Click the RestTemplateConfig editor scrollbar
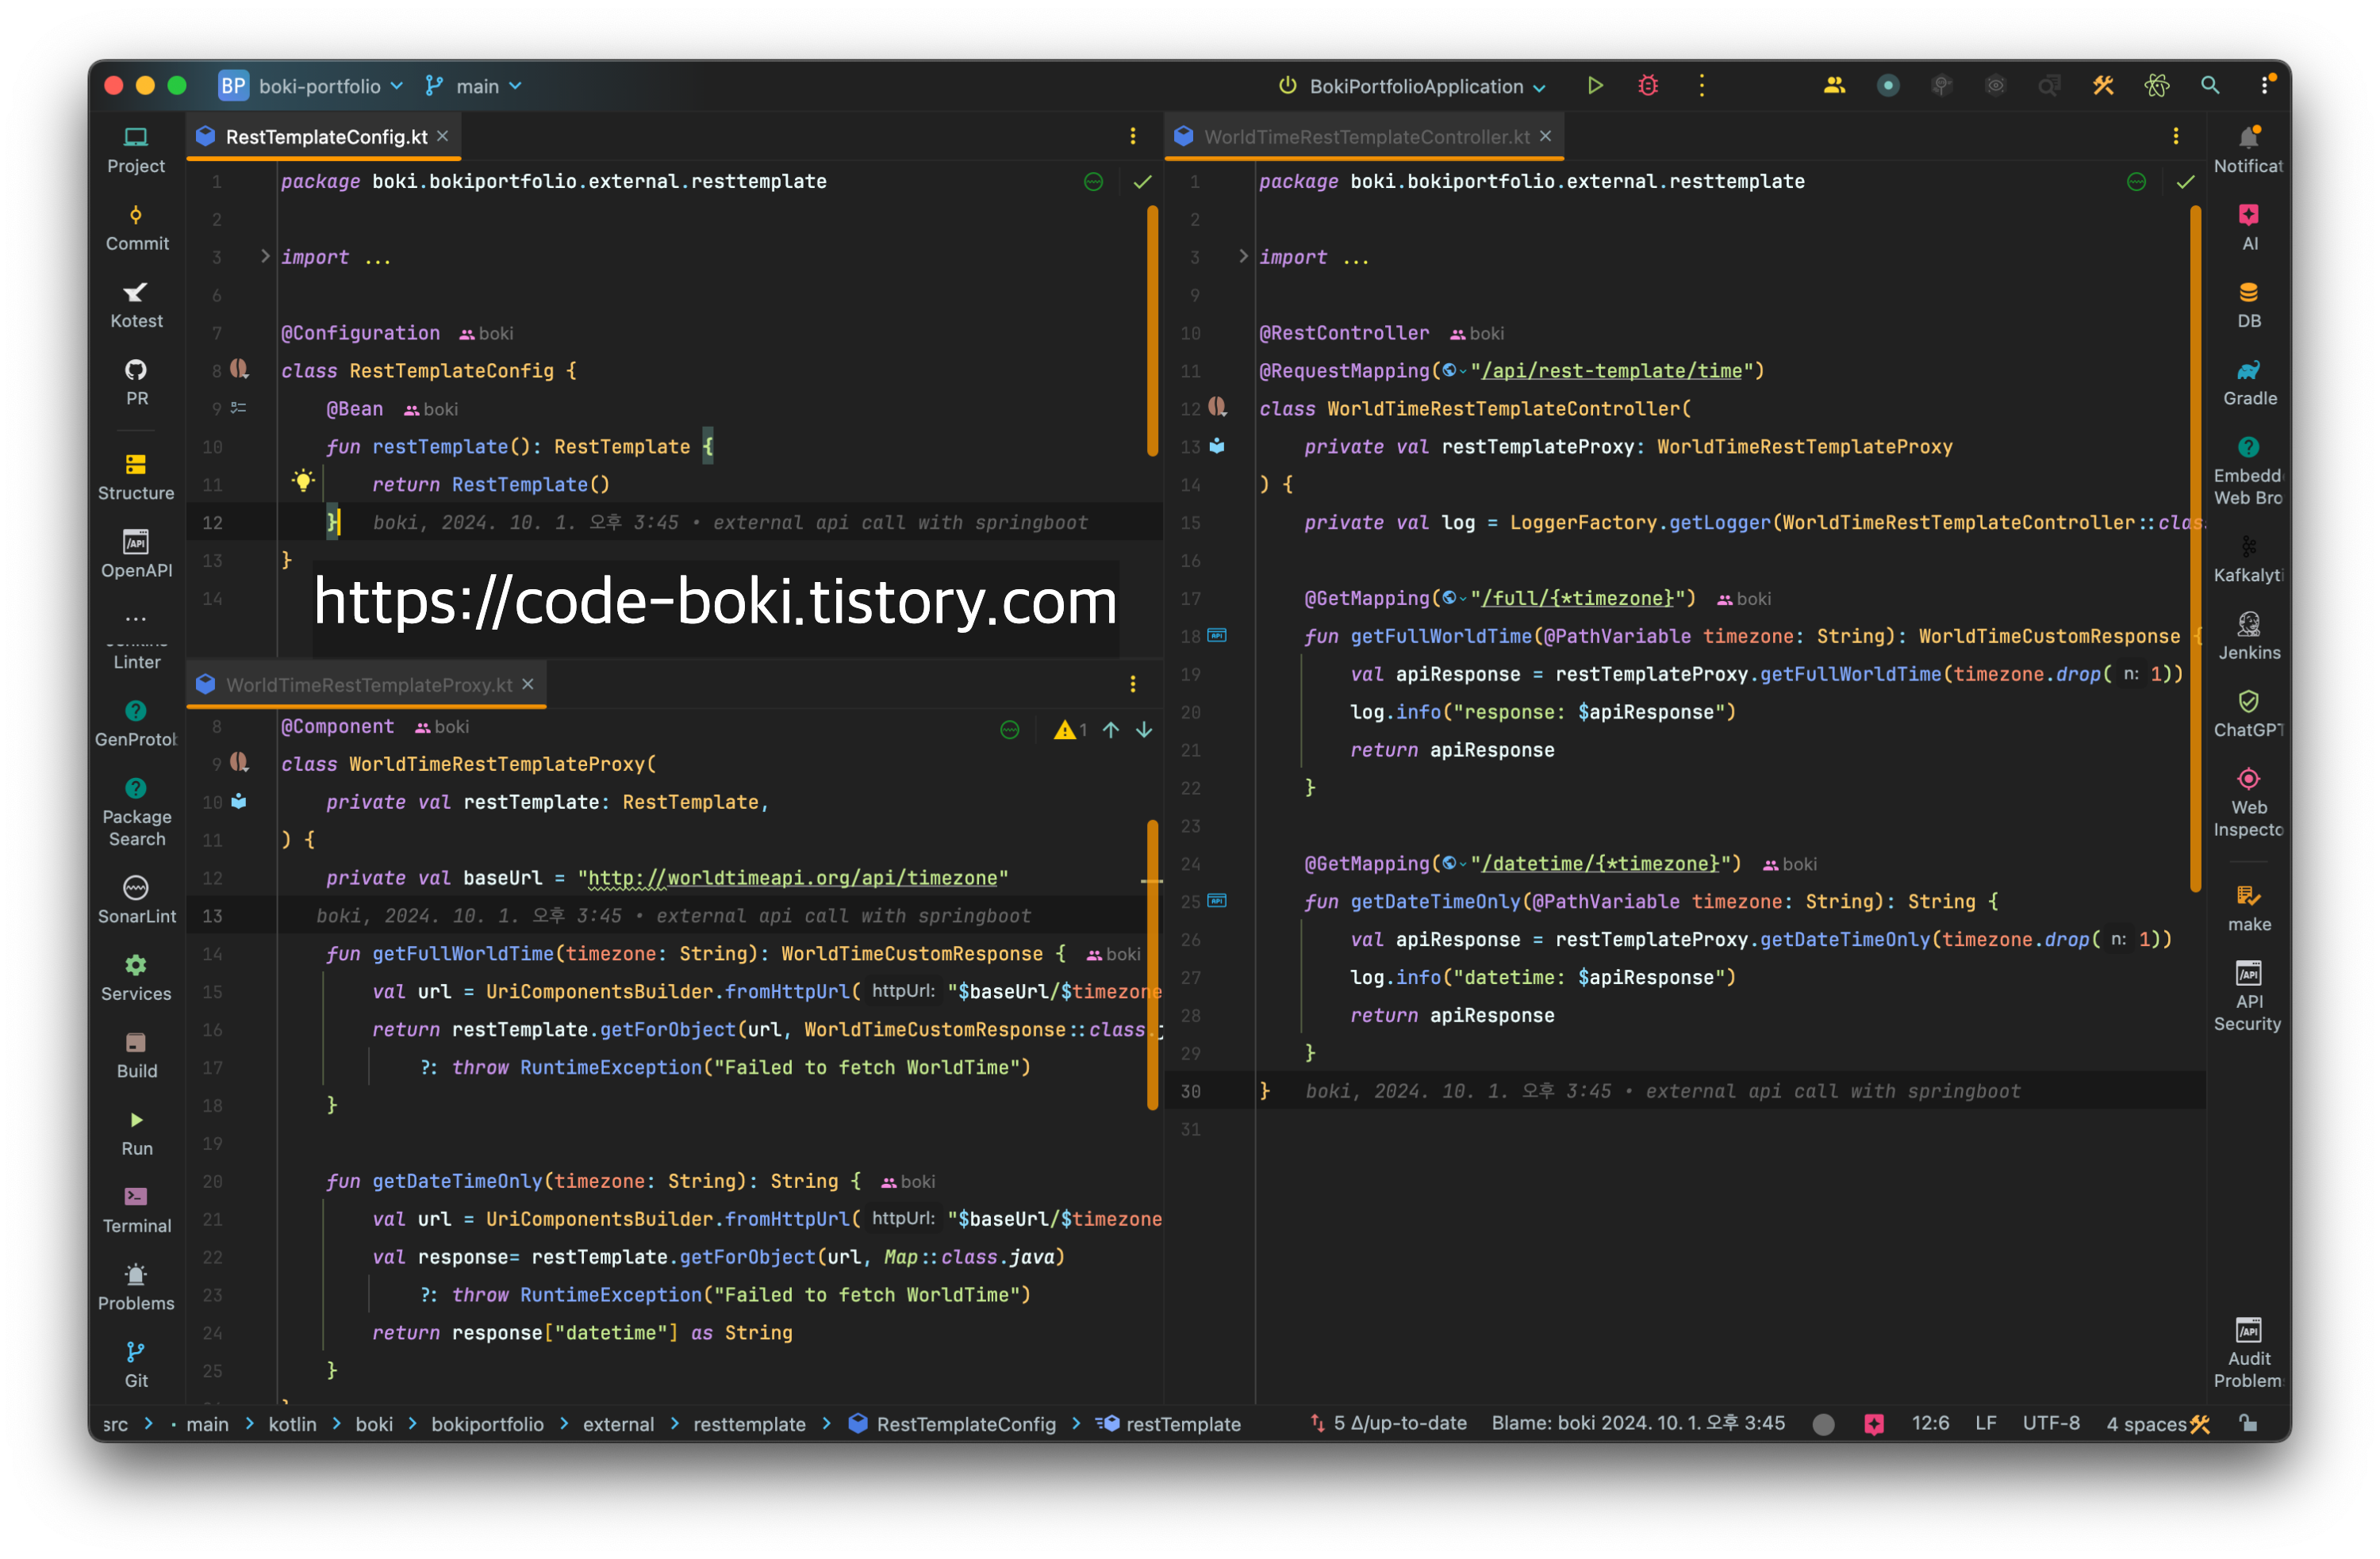The width and height of the screenshot is (2380, 1559). point(1152,330)
